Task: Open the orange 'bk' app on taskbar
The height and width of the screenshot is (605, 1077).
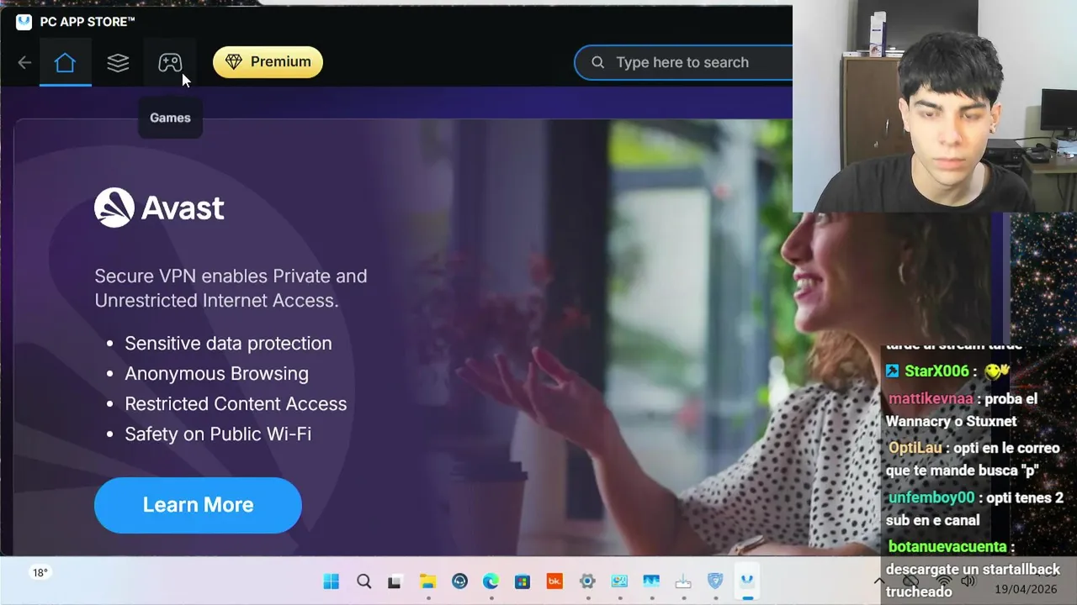Action: tap(554, 581)
